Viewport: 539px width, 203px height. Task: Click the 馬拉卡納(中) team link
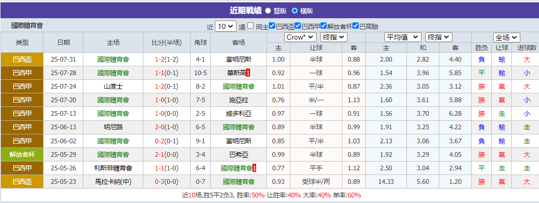pyautogui.click(x=113, y=182)
